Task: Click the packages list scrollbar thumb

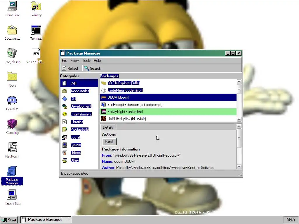Action: 239,89
